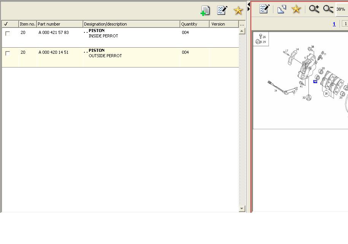
Task: Zoom out of the diagram with magnifier minus
Action: [x=328, y=9]
